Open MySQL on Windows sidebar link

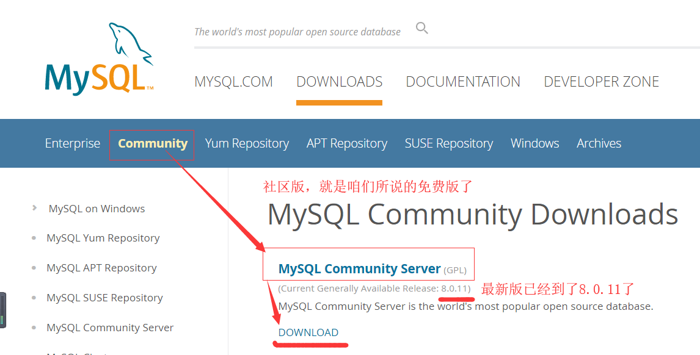[x=97, y=209]
